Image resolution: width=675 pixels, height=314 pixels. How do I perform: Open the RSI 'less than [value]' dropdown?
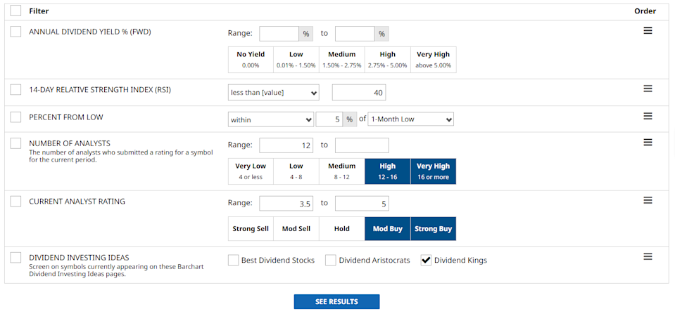coord(273,93)
